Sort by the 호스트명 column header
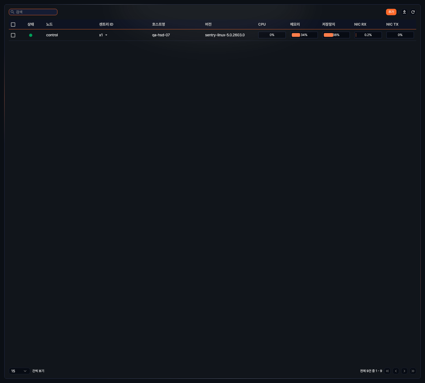This screenshot has height=383, width=425. 159,24
